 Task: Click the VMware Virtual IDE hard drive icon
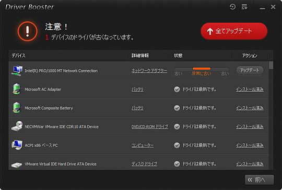[17, 165]
